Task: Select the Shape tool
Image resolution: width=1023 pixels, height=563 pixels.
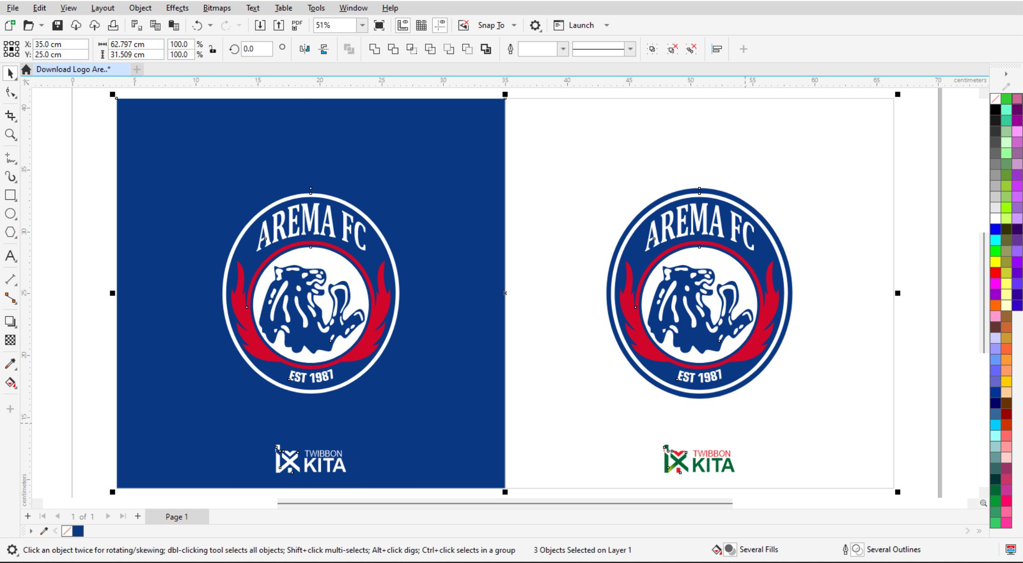Action: pyautogui.click(x=10, y=93)
